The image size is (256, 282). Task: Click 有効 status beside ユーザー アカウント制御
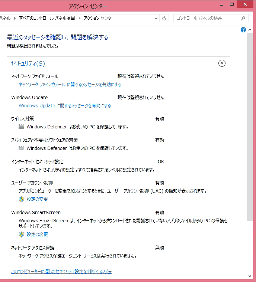160,183
